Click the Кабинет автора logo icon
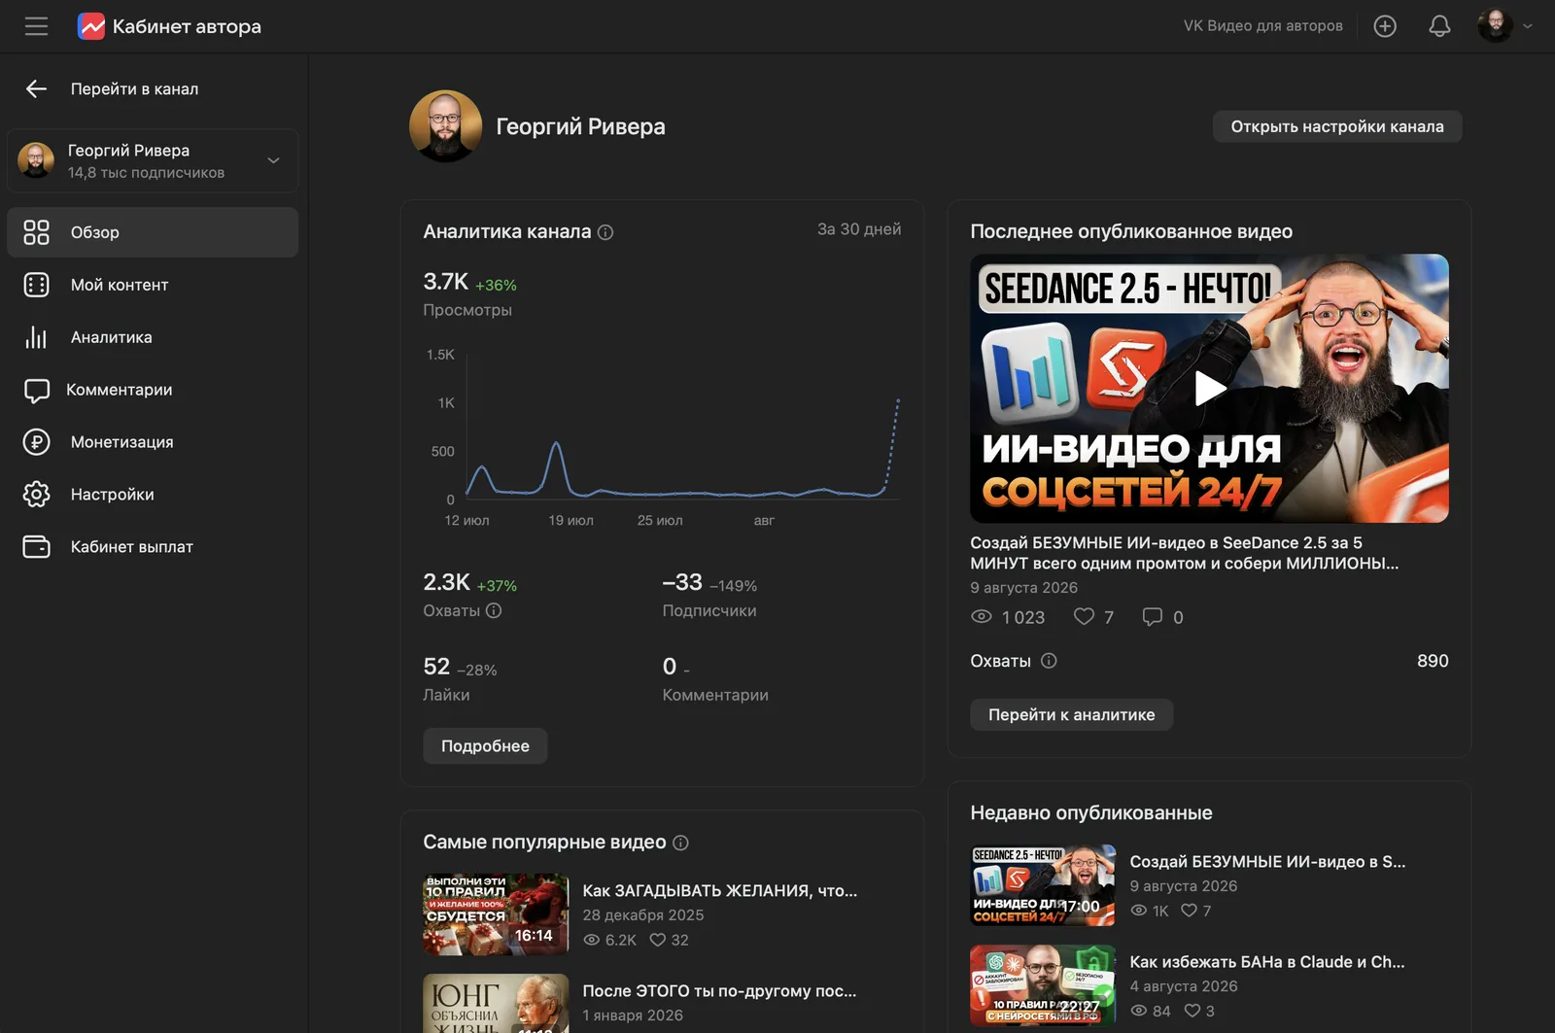This screenshot has height=1033, width=1555. tap(91, 26)
